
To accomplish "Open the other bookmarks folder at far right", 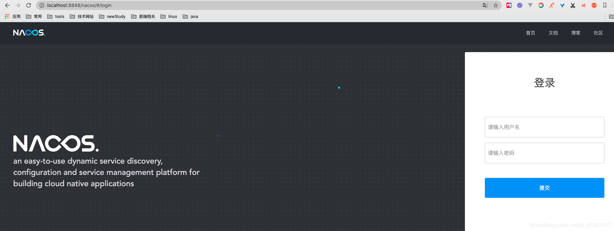I will [611, 16].
